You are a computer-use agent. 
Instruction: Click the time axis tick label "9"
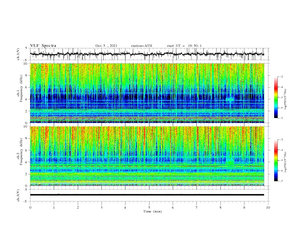[244, 207]
